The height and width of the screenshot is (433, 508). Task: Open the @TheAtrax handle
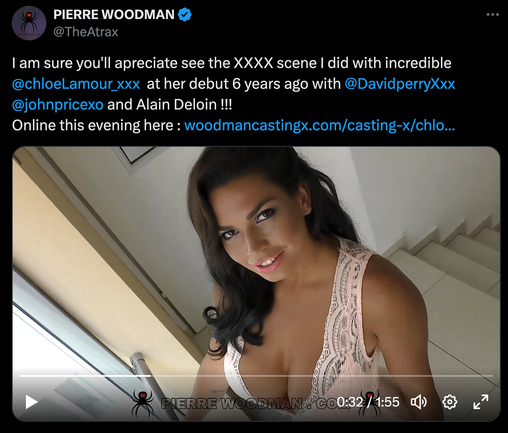pyautogui.click(x=86, y=32)
